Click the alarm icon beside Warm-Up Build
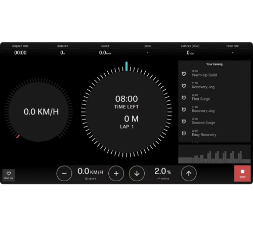This screenshot has height=227, width=253. point(184,74)
